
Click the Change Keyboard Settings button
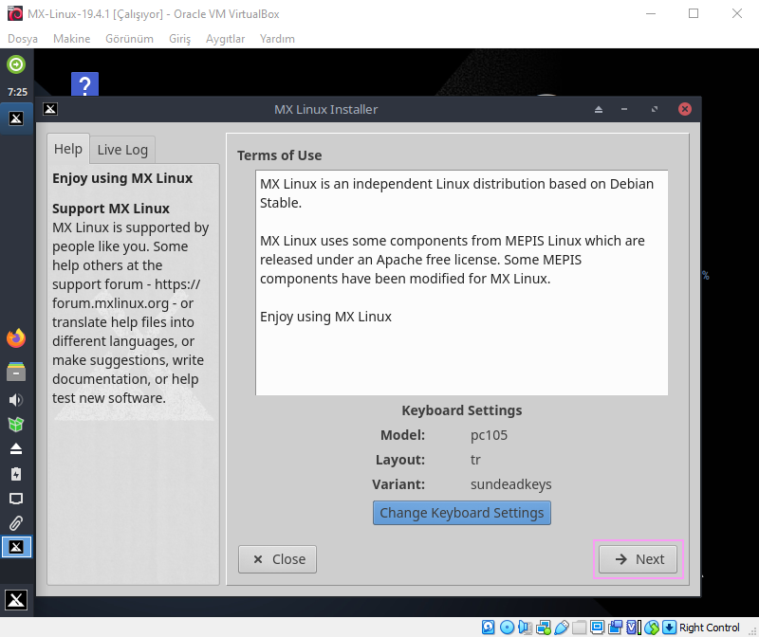[462, 513]
